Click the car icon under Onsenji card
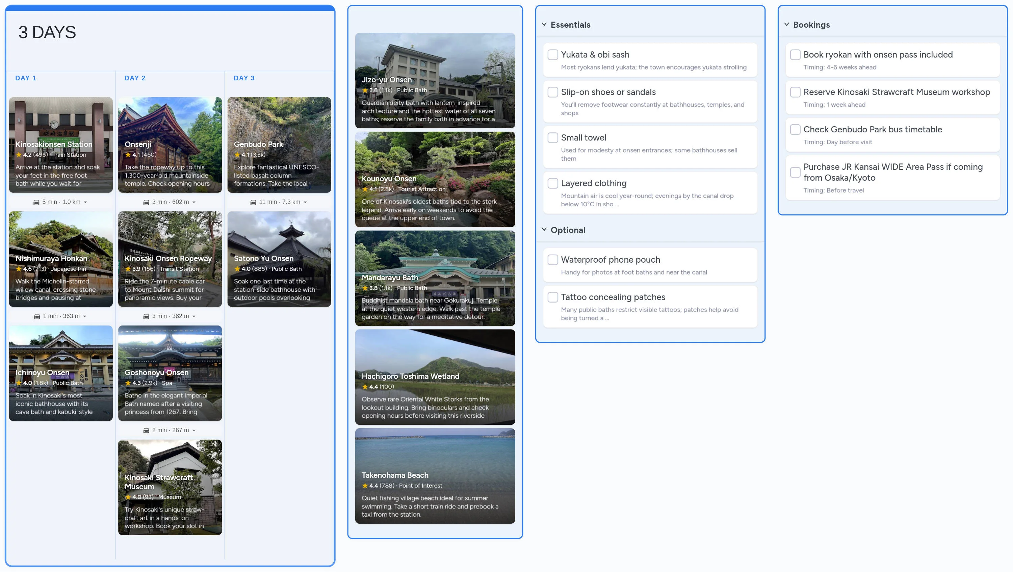The image size is (1013, 572). coord(146,202)
